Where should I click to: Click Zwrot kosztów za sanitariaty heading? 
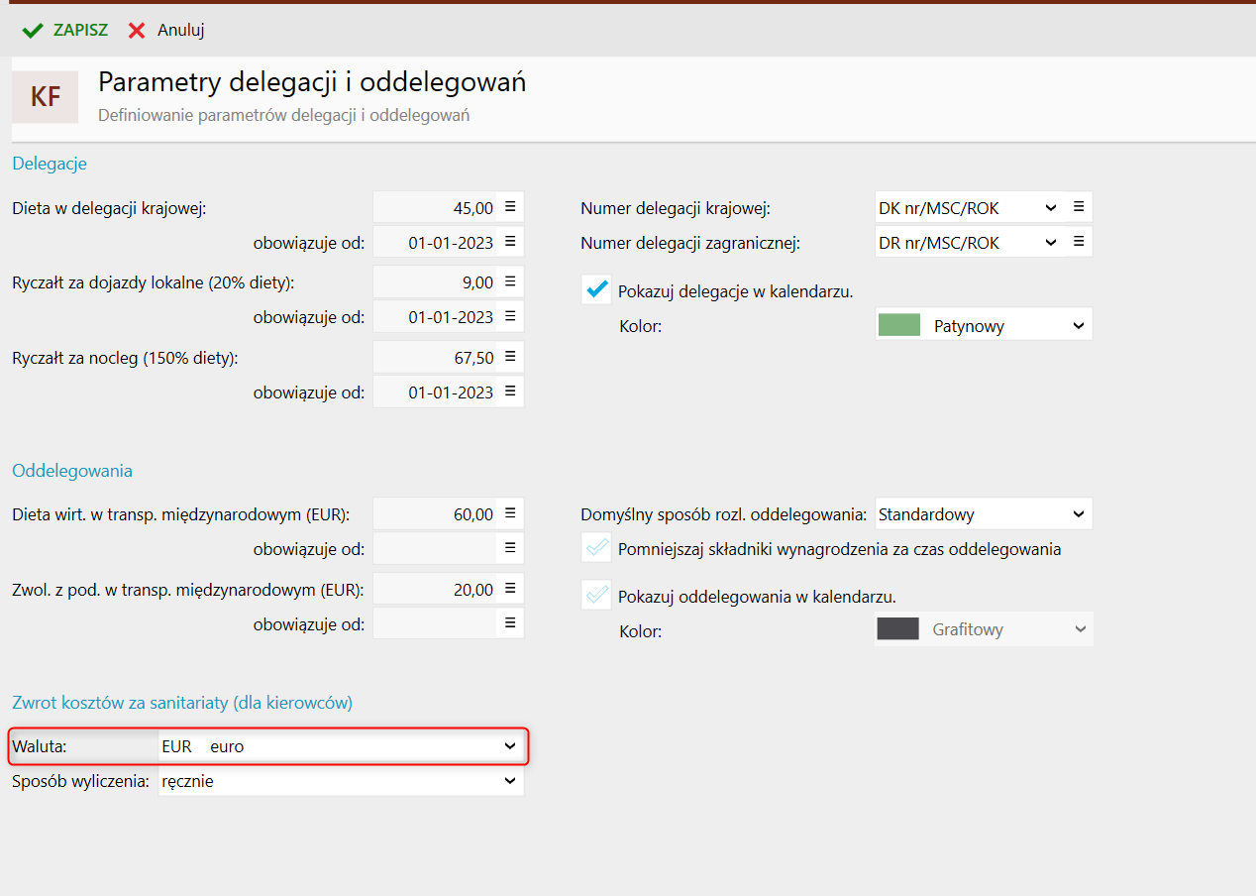pos(182,703)
